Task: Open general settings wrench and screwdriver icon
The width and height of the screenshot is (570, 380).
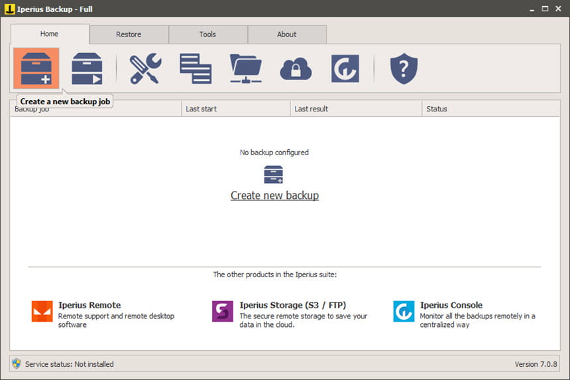Action: pos(145,68)
